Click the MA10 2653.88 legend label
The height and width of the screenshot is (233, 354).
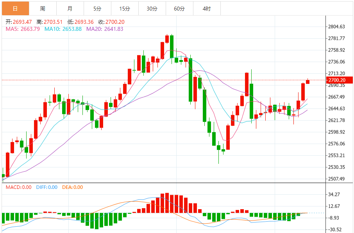point(63,29)
